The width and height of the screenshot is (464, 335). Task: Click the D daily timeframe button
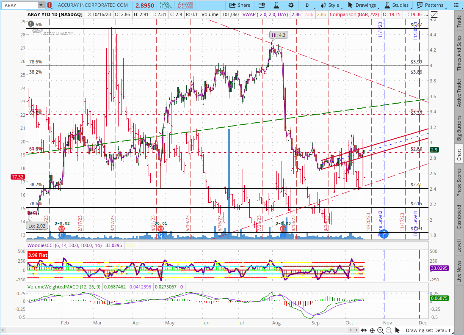click(x=307, y=5)
